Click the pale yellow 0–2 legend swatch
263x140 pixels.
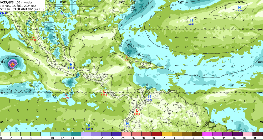pyautogui.click(x=5, y=134)
